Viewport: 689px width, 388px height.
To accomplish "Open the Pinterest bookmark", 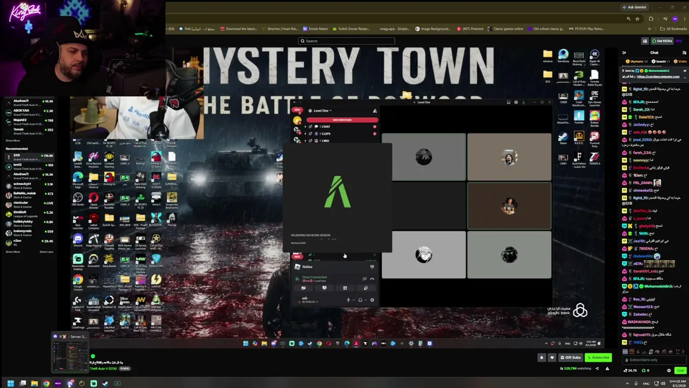I will click(x=470, y=29).
